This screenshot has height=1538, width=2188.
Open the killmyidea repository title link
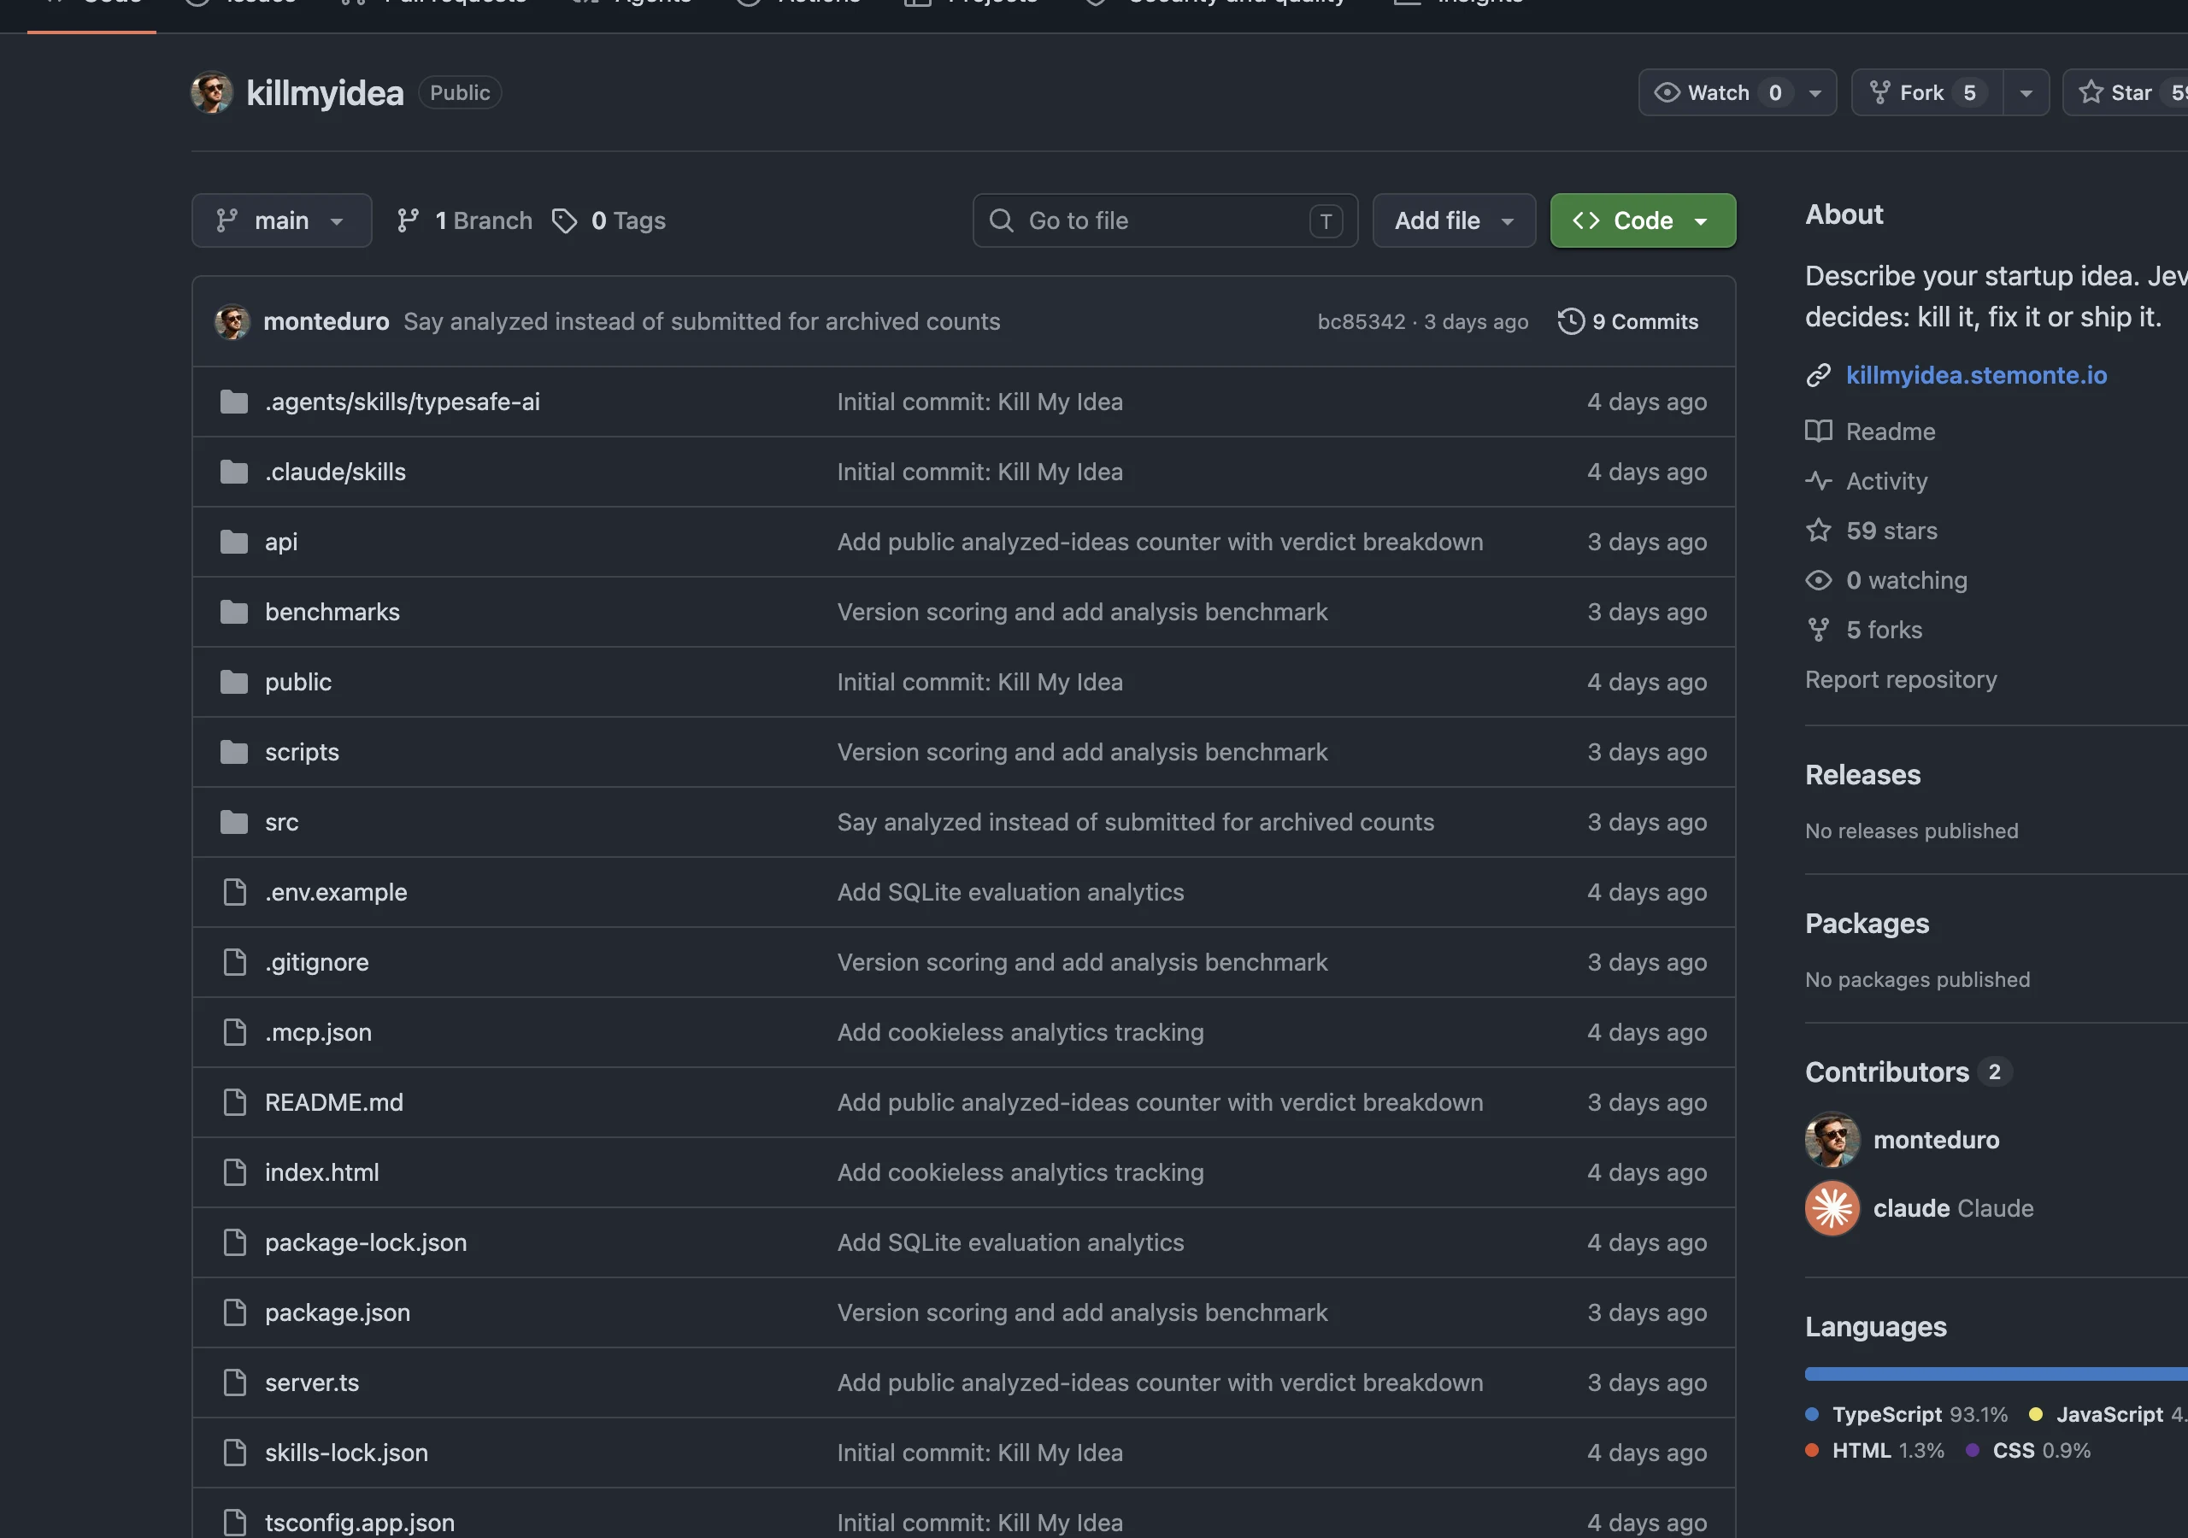(x=325, y=92)
